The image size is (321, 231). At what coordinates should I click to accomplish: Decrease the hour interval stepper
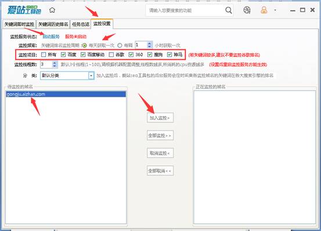149,47
